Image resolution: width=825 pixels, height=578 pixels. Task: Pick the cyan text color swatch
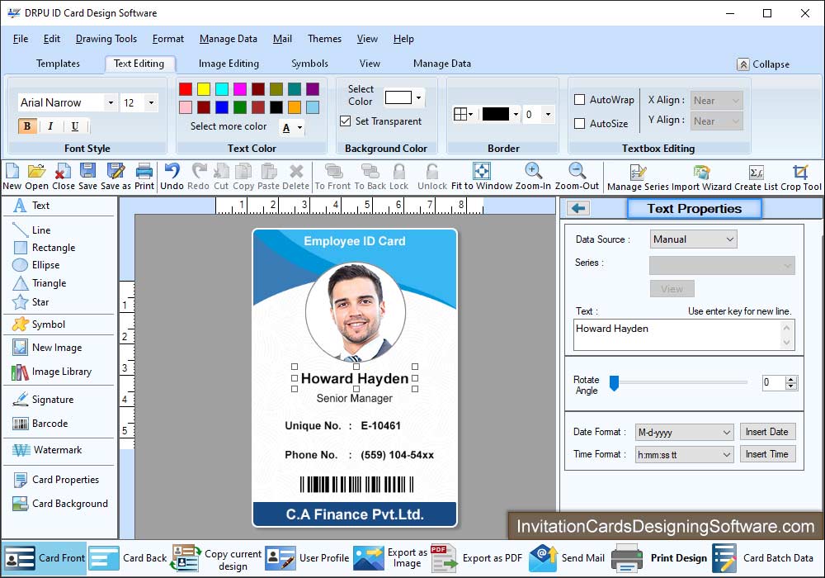(x=222, y=89)
